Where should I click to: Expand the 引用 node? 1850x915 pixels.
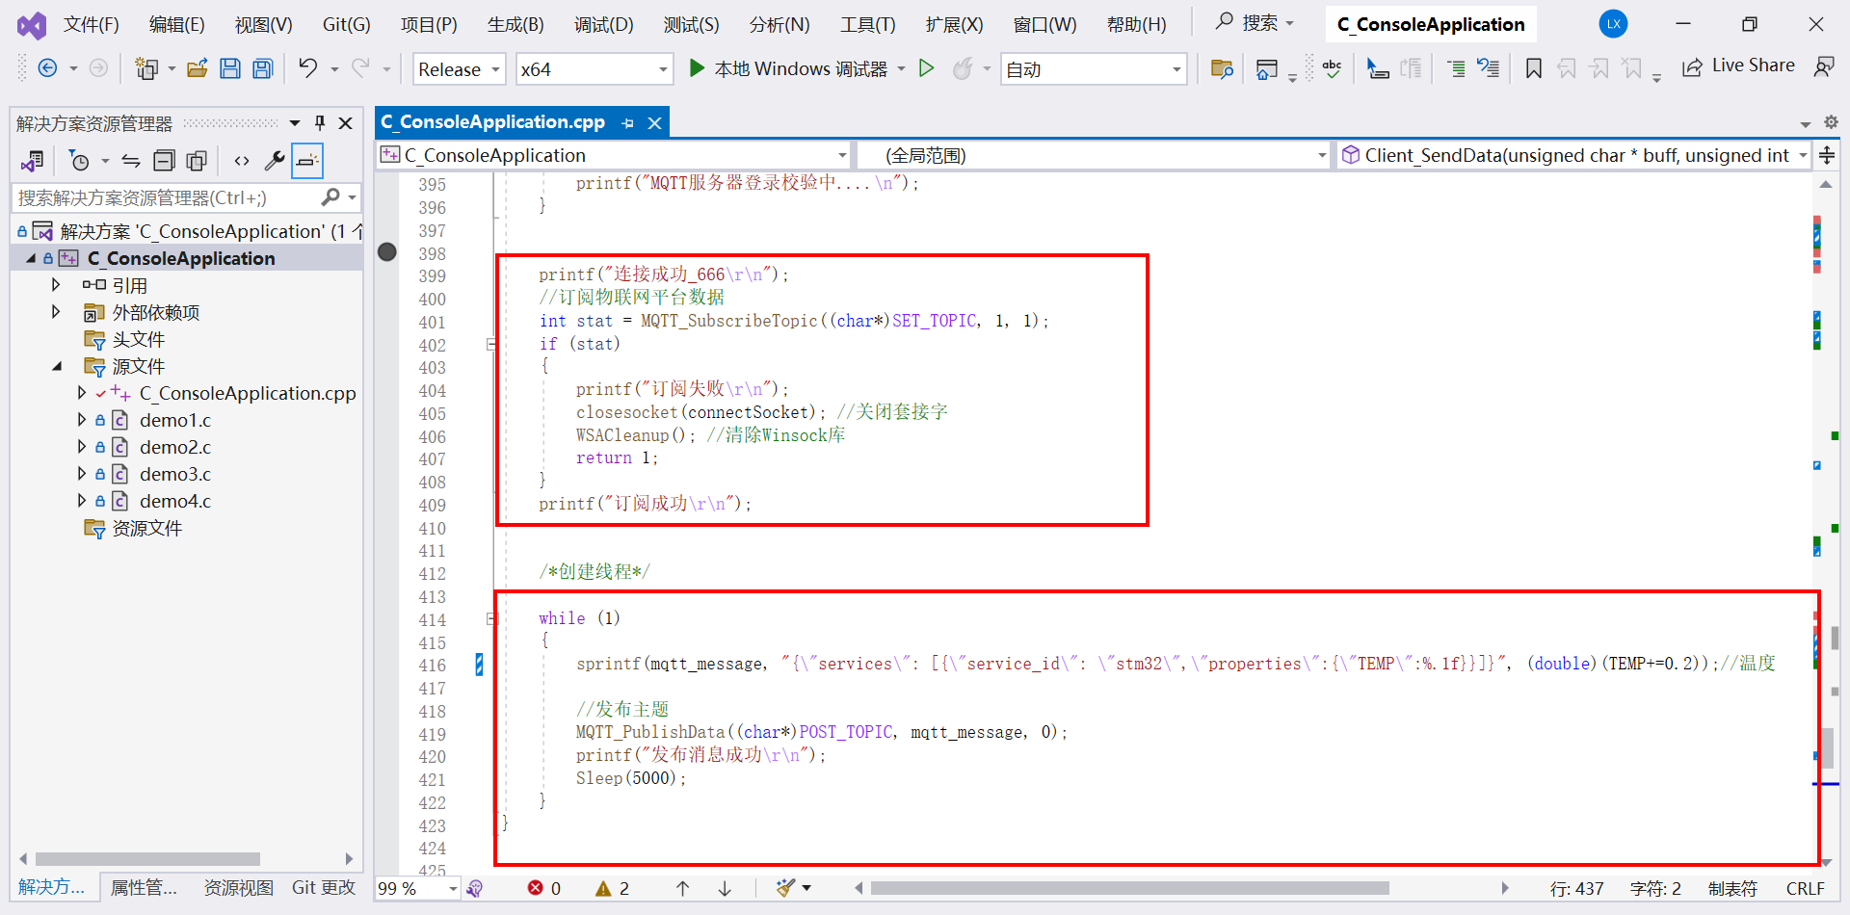[x=56, y=285]
